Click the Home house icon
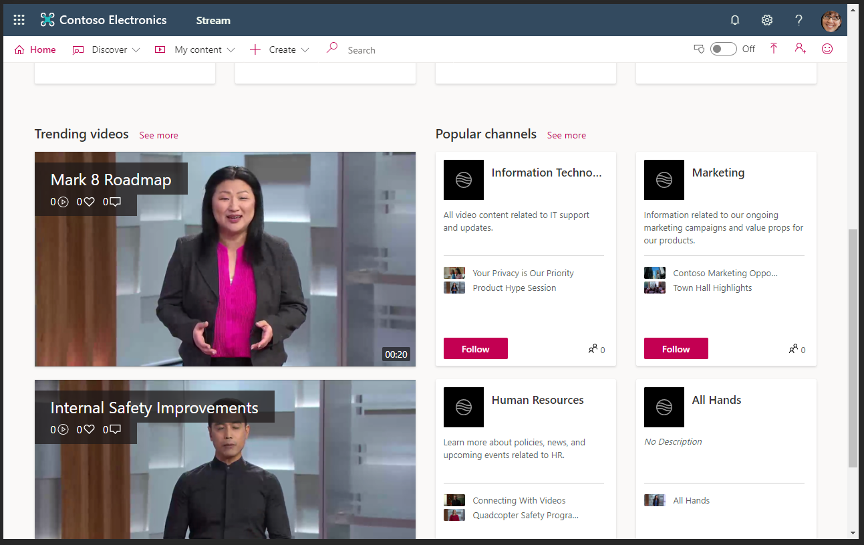The height and width of the screenshot is (545, 864). tap(19, 49)
